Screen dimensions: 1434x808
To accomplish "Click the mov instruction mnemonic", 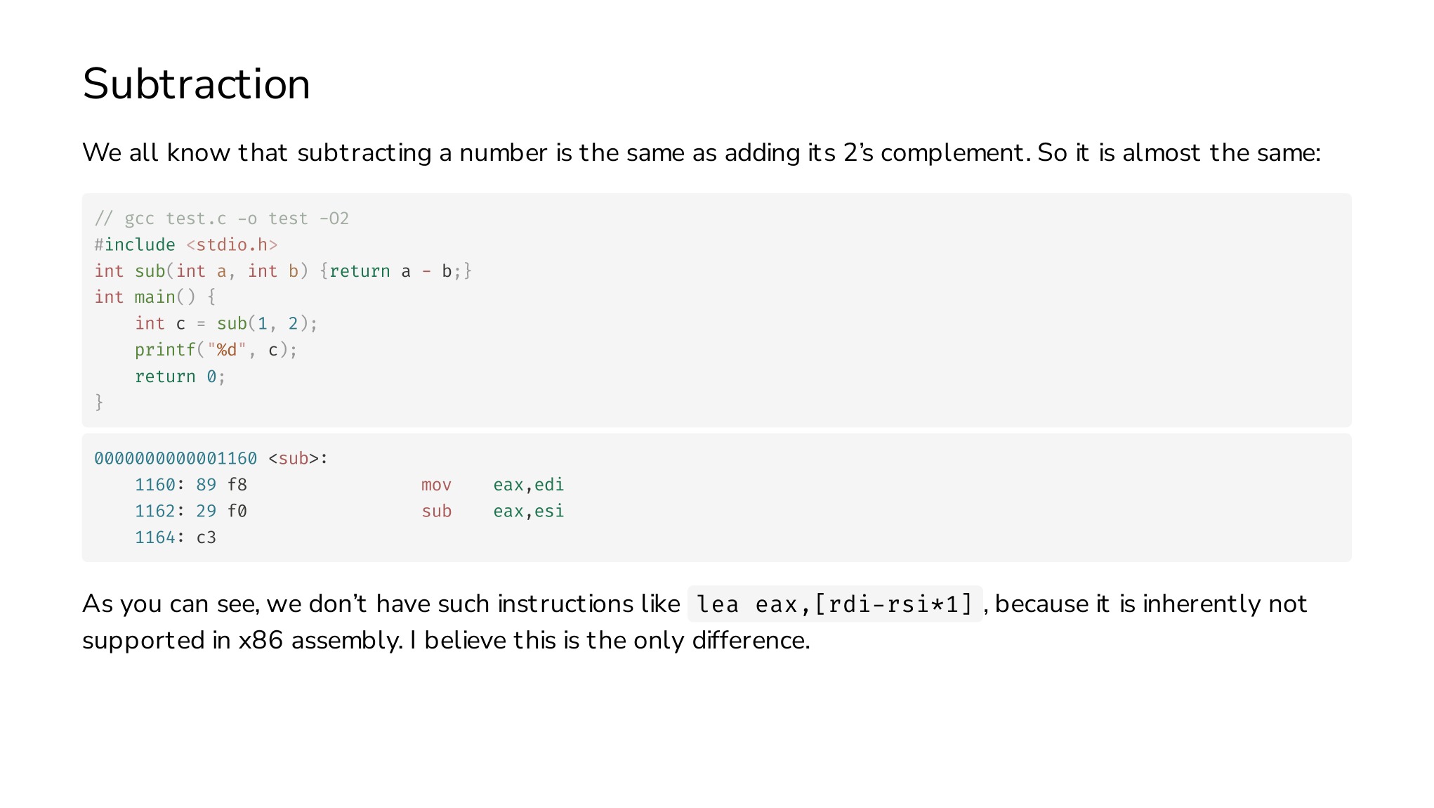I will 436,485.
